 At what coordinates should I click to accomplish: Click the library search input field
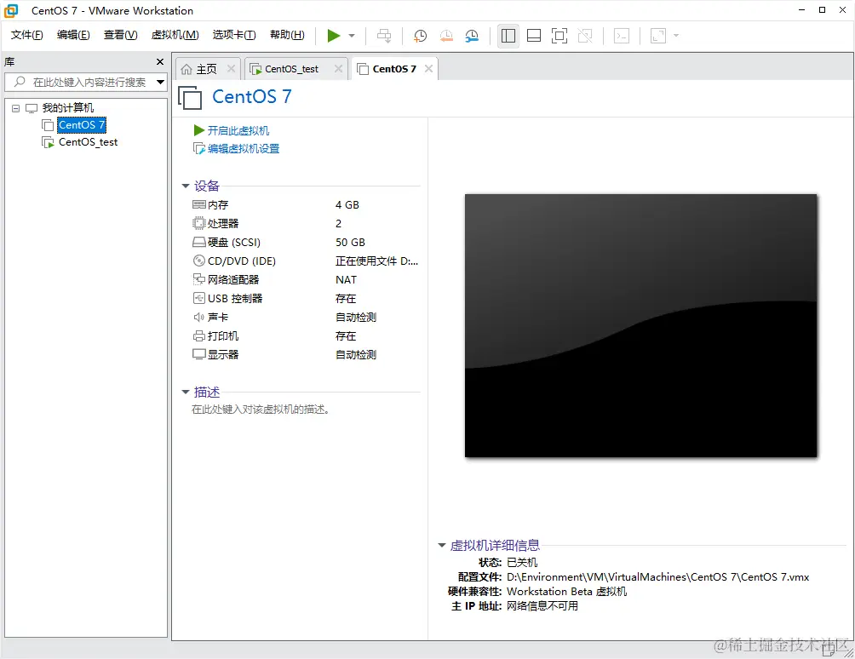(85, 83)
